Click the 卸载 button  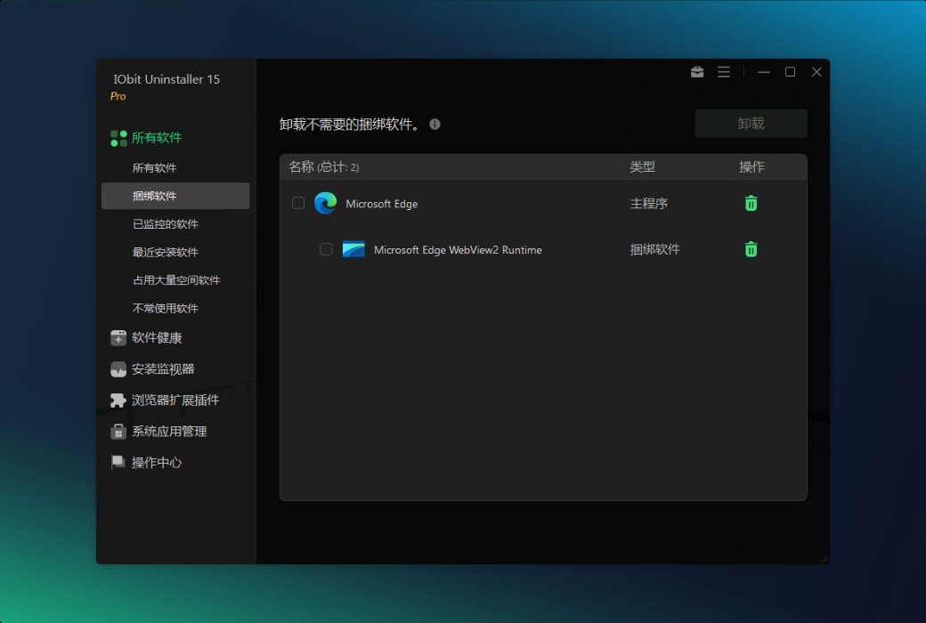(x=751, y=124)
